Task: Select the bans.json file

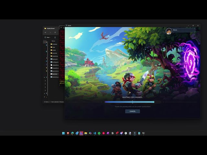Action: (x=54, y=59)
